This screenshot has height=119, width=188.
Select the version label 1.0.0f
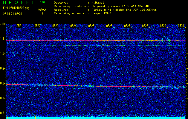pyautogui.click(x=41, y=2)
